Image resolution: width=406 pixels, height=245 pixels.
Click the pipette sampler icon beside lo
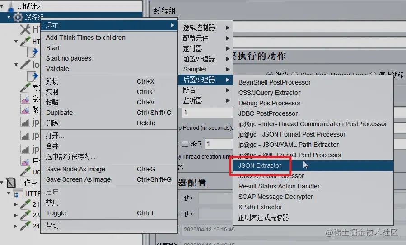pyautogui.click(x=25, y=64)
